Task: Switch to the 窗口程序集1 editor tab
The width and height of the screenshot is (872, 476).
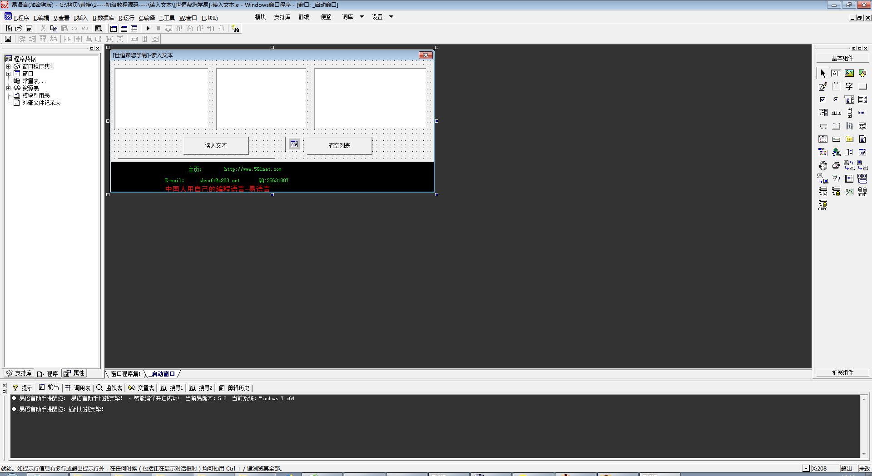Action: click(x=125, y=374)
